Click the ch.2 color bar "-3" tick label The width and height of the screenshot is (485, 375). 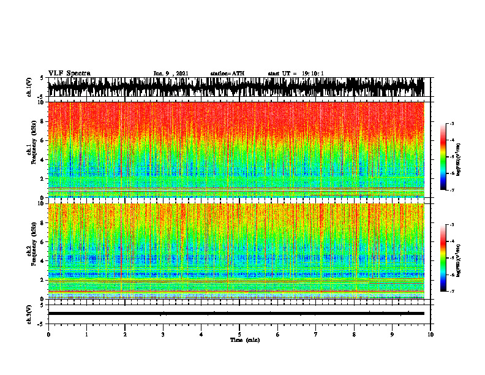pyautogui.click(x=451, y=225)
